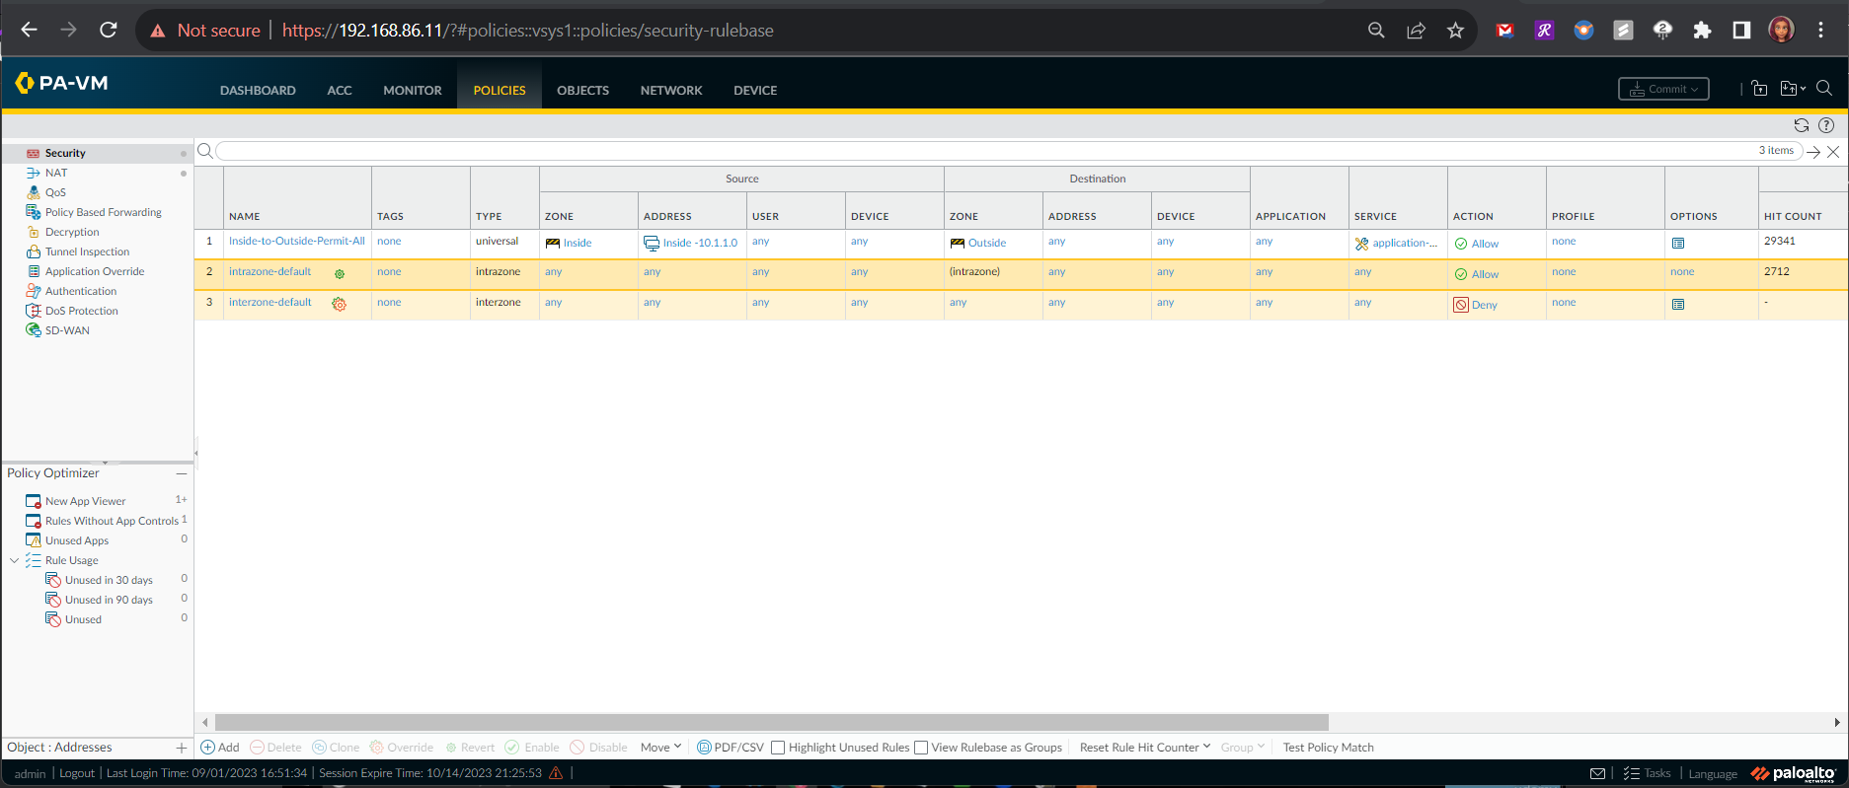Switch to the OBJECTS tab
This screenshot has height=788, width=1849.
(582, 90)
